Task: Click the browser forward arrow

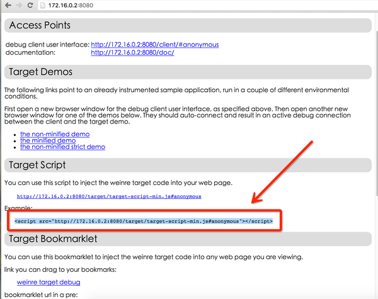Action: pyautogui.click(x=19, y=5)
